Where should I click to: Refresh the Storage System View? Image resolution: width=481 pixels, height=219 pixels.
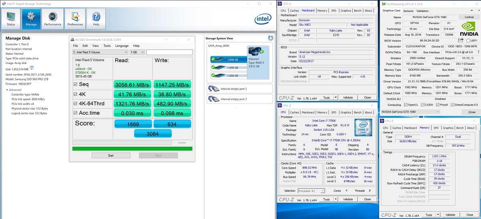pos(271,38)
